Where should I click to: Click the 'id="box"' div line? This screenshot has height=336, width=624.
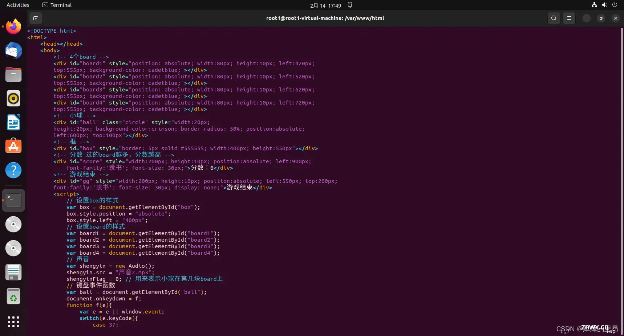tap(186, 148)
